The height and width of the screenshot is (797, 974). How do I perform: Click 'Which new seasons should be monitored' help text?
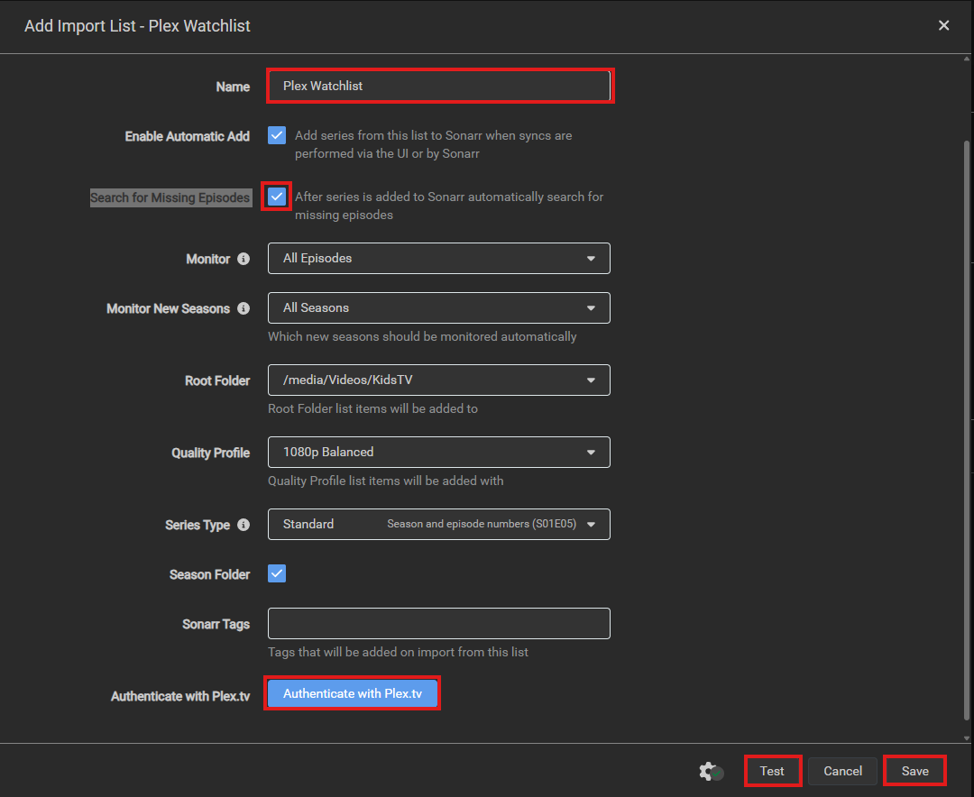pyautogui.click(x=422, y=336)
